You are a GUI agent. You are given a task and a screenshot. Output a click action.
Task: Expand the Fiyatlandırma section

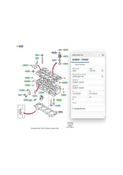[x=79, y=109]
